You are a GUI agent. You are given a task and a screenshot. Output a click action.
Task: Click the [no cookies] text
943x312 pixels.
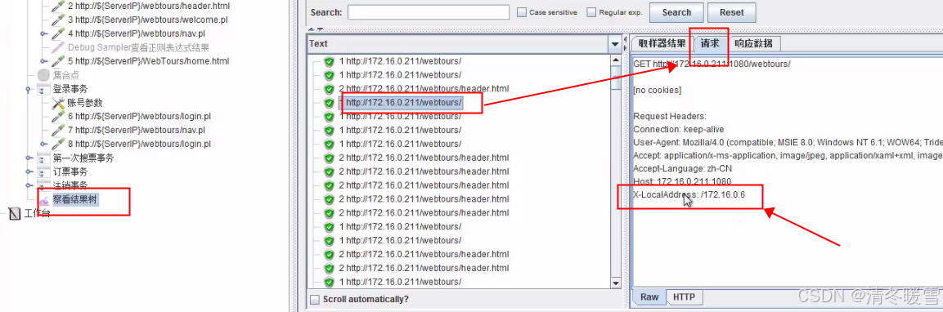(658, 90)
